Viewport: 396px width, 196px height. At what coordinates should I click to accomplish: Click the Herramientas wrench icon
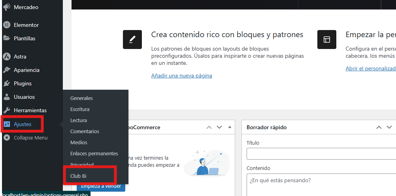click(7, 110)
